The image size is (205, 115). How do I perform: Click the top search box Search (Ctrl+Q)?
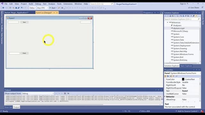pos(102,4)
